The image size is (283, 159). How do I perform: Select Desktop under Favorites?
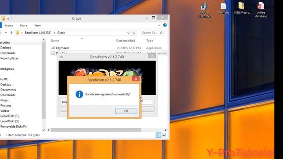point(6,48)
